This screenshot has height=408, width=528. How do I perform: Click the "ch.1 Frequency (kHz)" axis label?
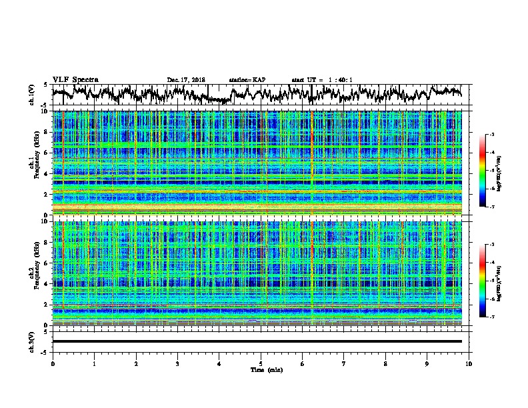pyautogui.click(x=33, y=155)
